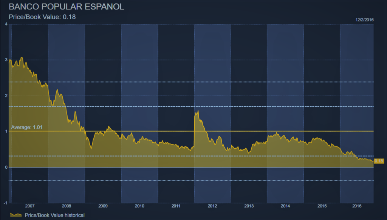Click the Price/Book Value historical legend text

pos(54,215)
